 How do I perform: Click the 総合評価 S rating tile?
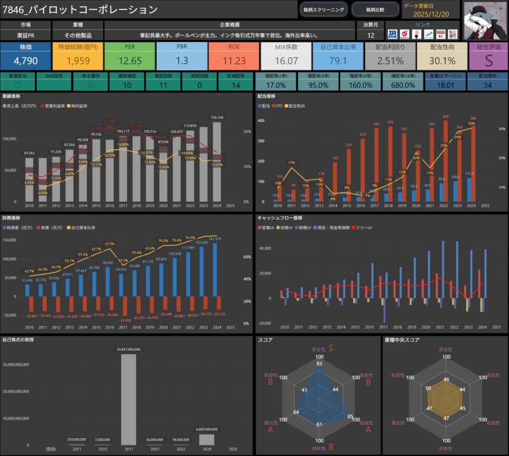[x=488, y=56]
